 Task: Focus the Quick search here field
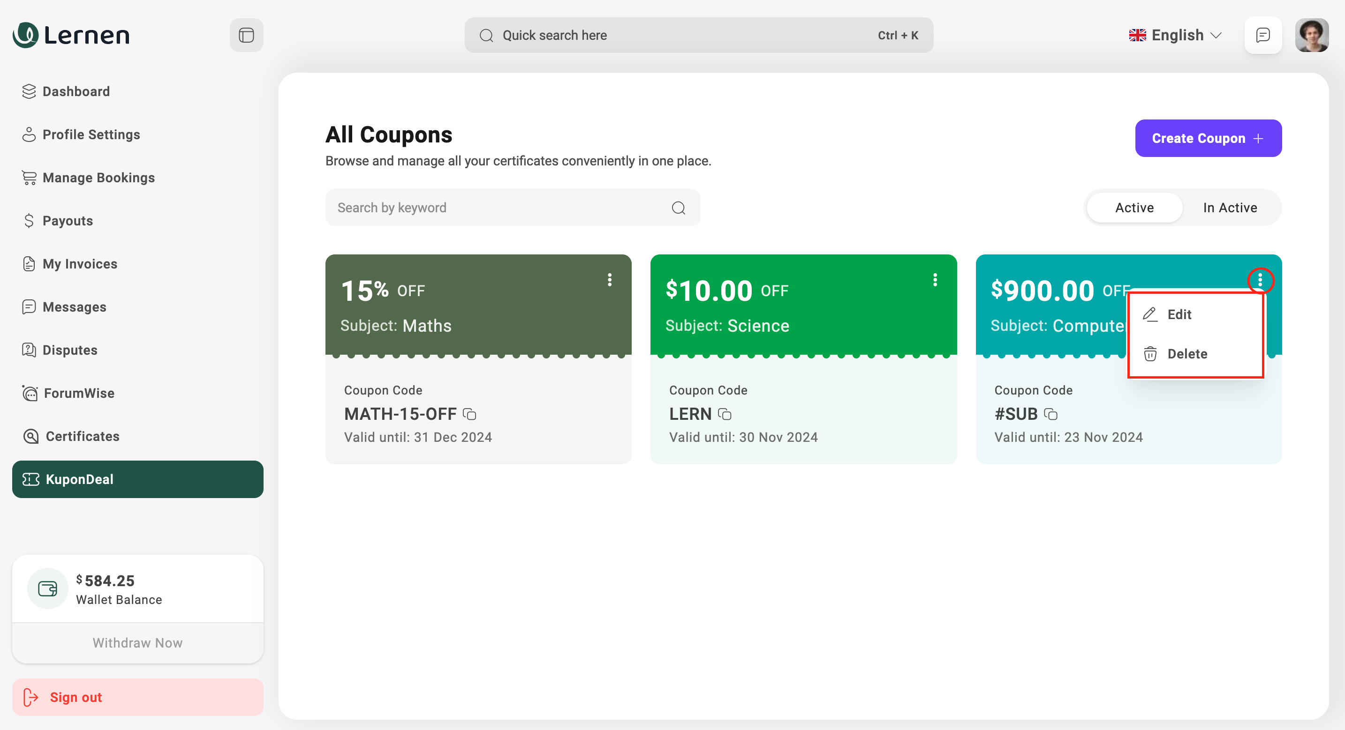coord(679,35)
